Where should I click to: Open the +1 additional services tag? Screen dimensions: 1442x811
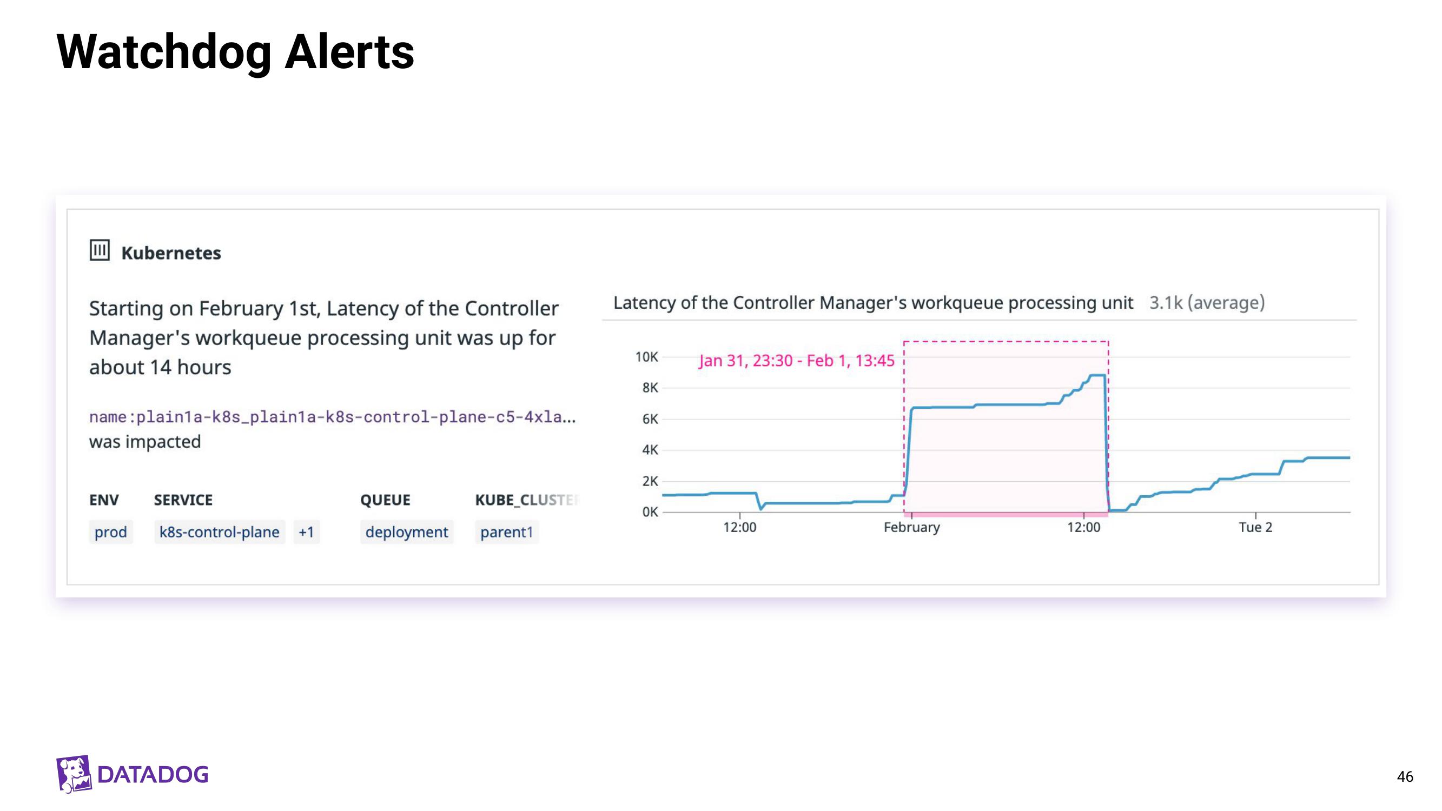point(306,531)
